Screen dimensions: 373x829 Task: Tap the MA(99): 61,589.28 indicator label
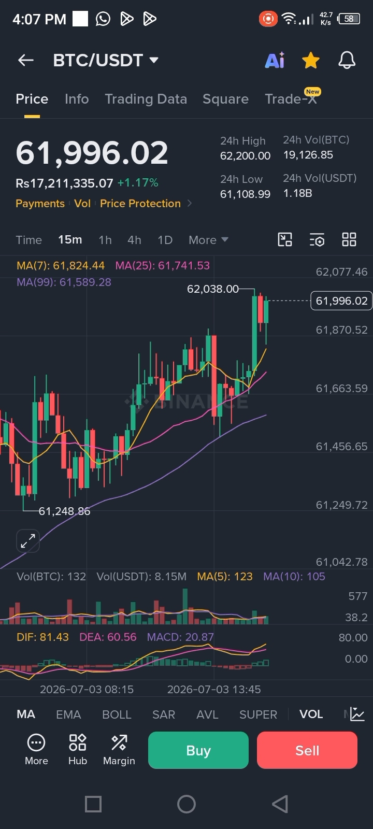64,282
